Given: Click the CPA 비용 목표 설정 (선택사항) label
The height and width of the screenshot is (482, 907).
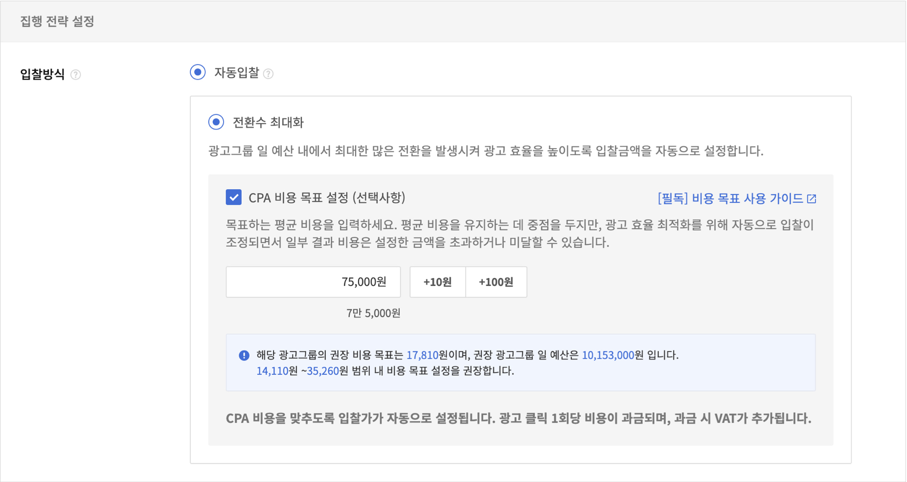Looking at the screenshot, I should (327, 197).
